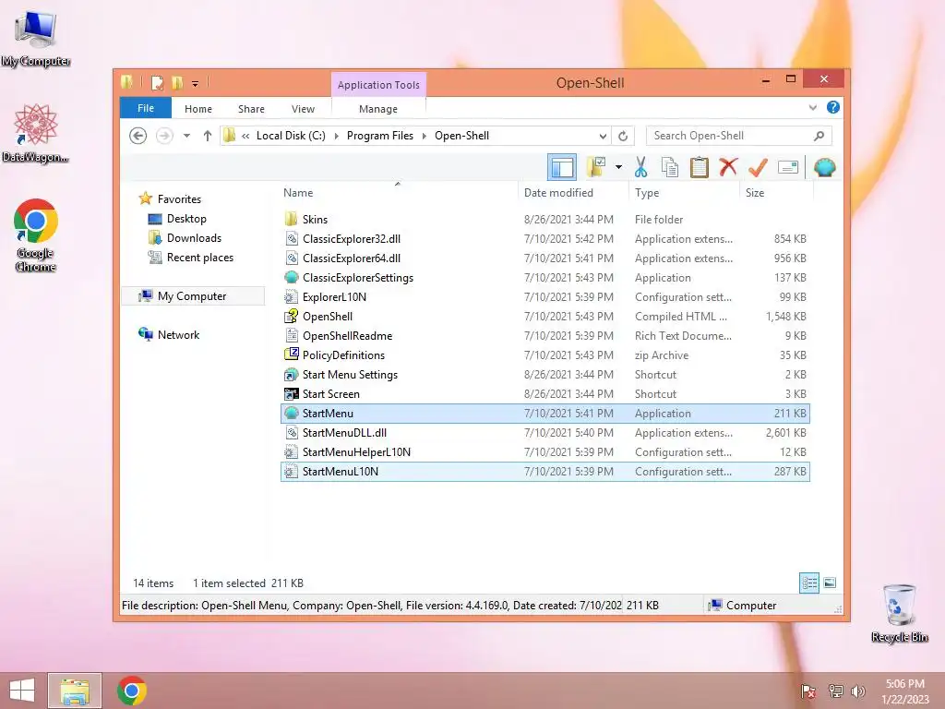Select Network in navigation pane
945x709 pixels.
[178, 334]
